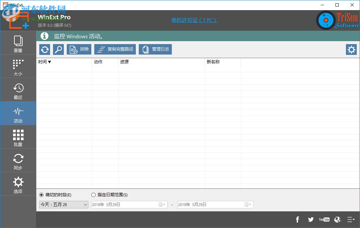Open the second date picker dropdown

[x=248, y=204]
